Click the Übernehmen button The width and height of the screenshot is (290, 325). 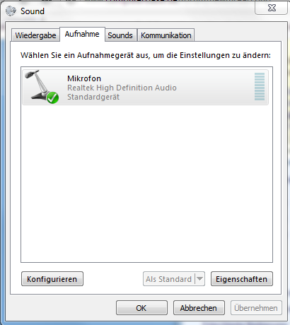click(256, 308)
